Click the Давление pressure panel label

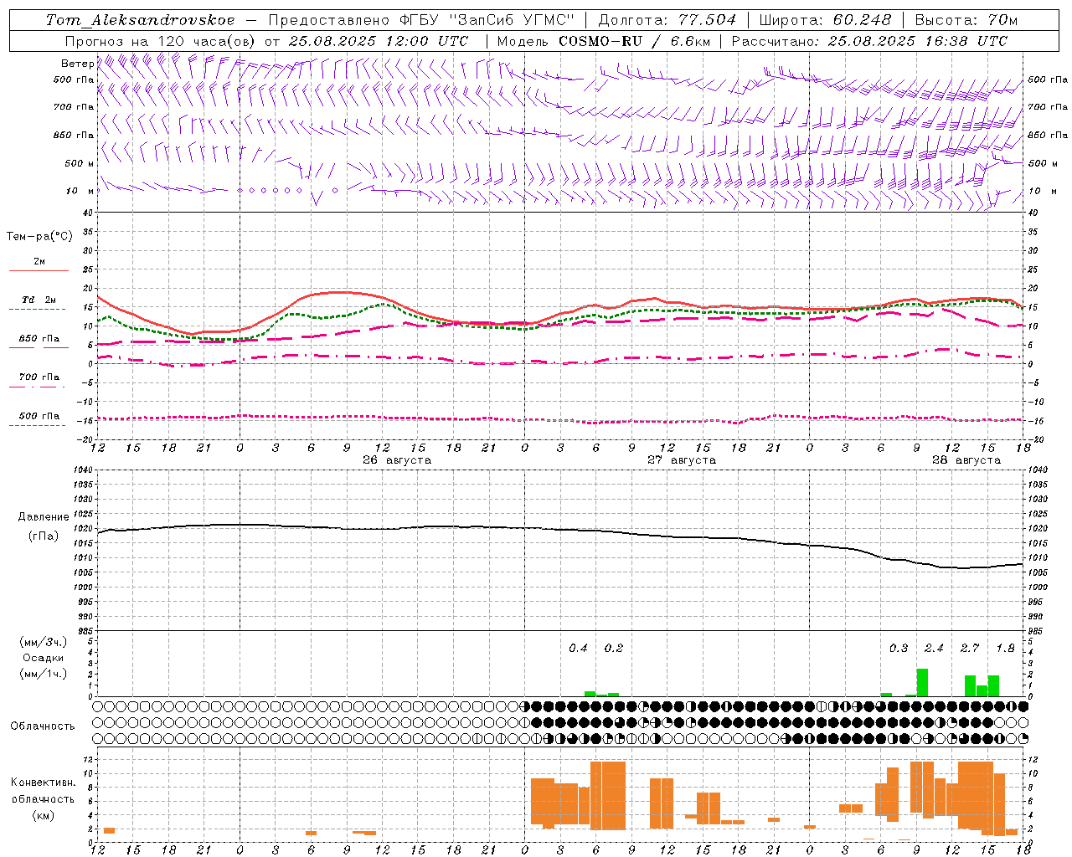[x=44, y=517]
